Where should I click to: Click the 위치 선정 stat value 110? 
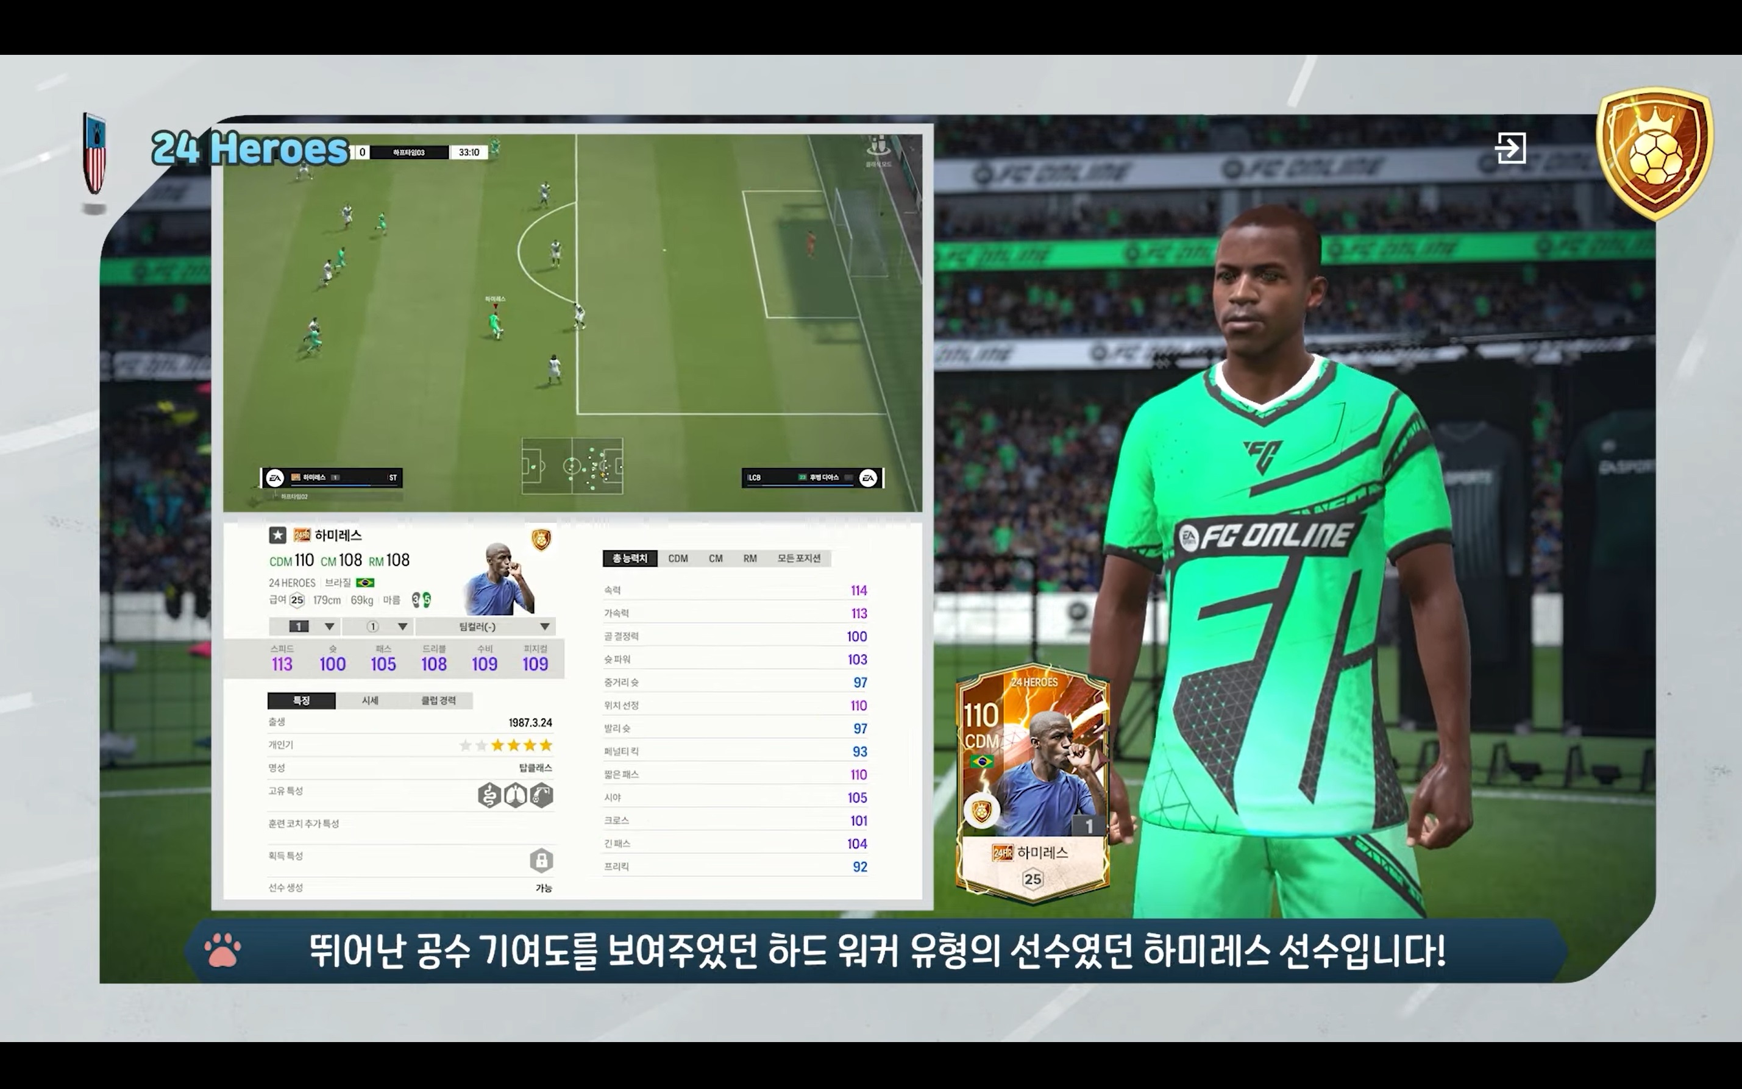pyautogui.click(x=859, y=706)
